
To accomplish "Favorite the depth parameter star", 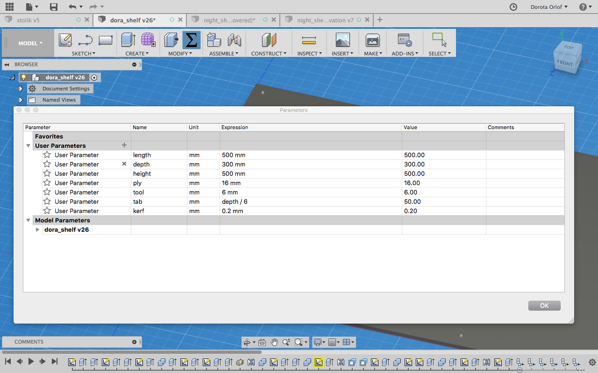I will tap(47, 164).
